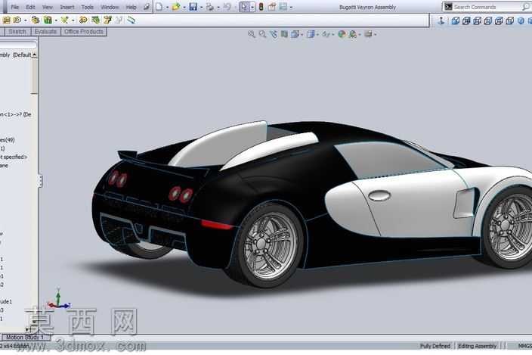Open the Tools menu
Viewport: 532px width, 355px height.
click(x=87, y=7)
